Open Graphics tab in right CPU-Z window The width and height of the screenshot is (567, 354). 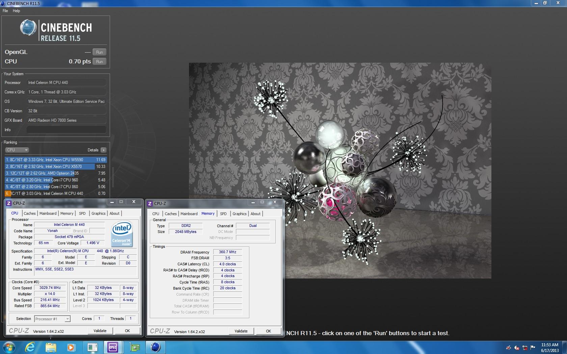[x=240, y=214]
